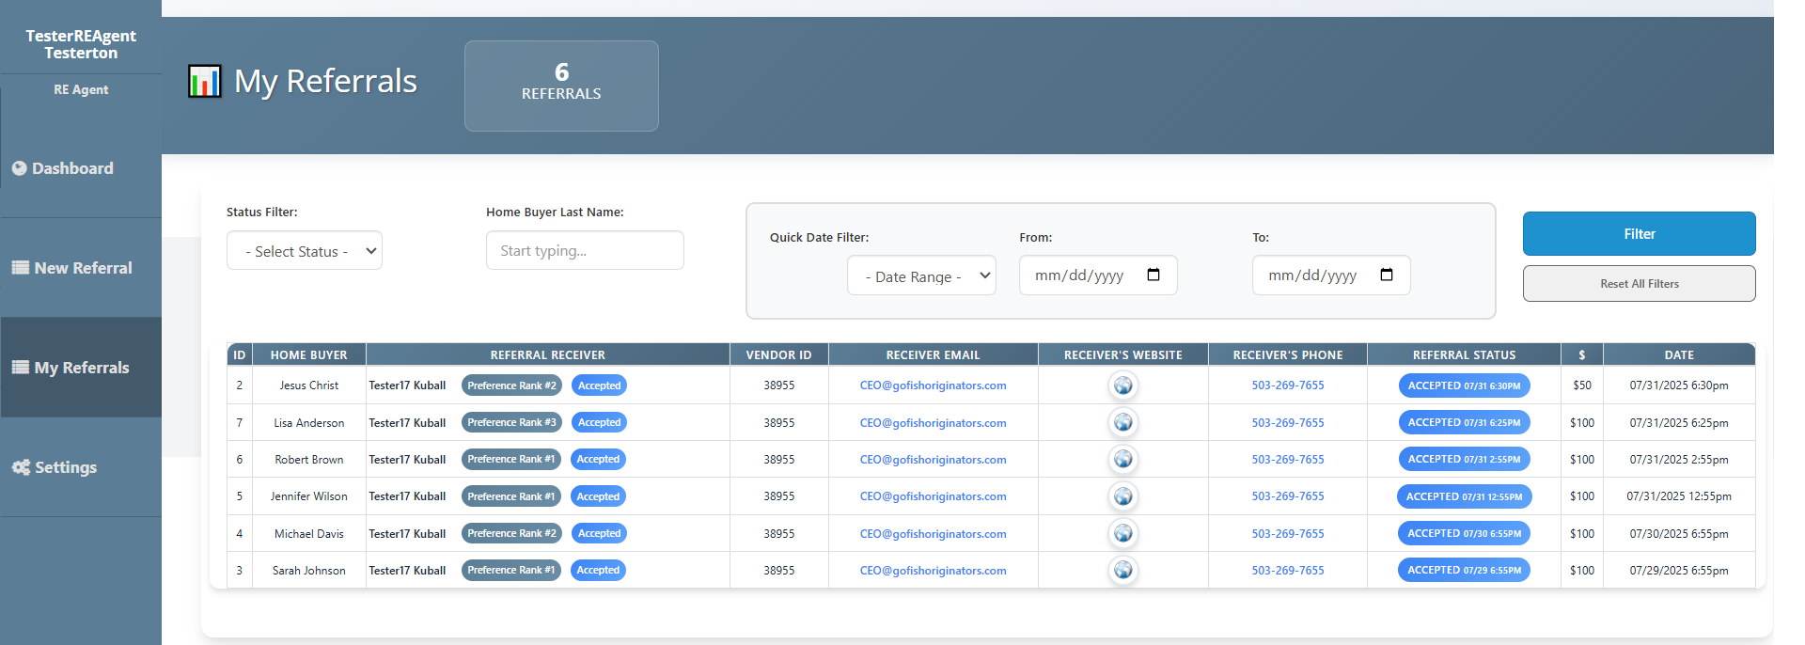The width and height of the screenshot is (1805, 645).
Task: Click Preference Rank #3 badge in Lisa Anderson row
Action: coord(511,422)
